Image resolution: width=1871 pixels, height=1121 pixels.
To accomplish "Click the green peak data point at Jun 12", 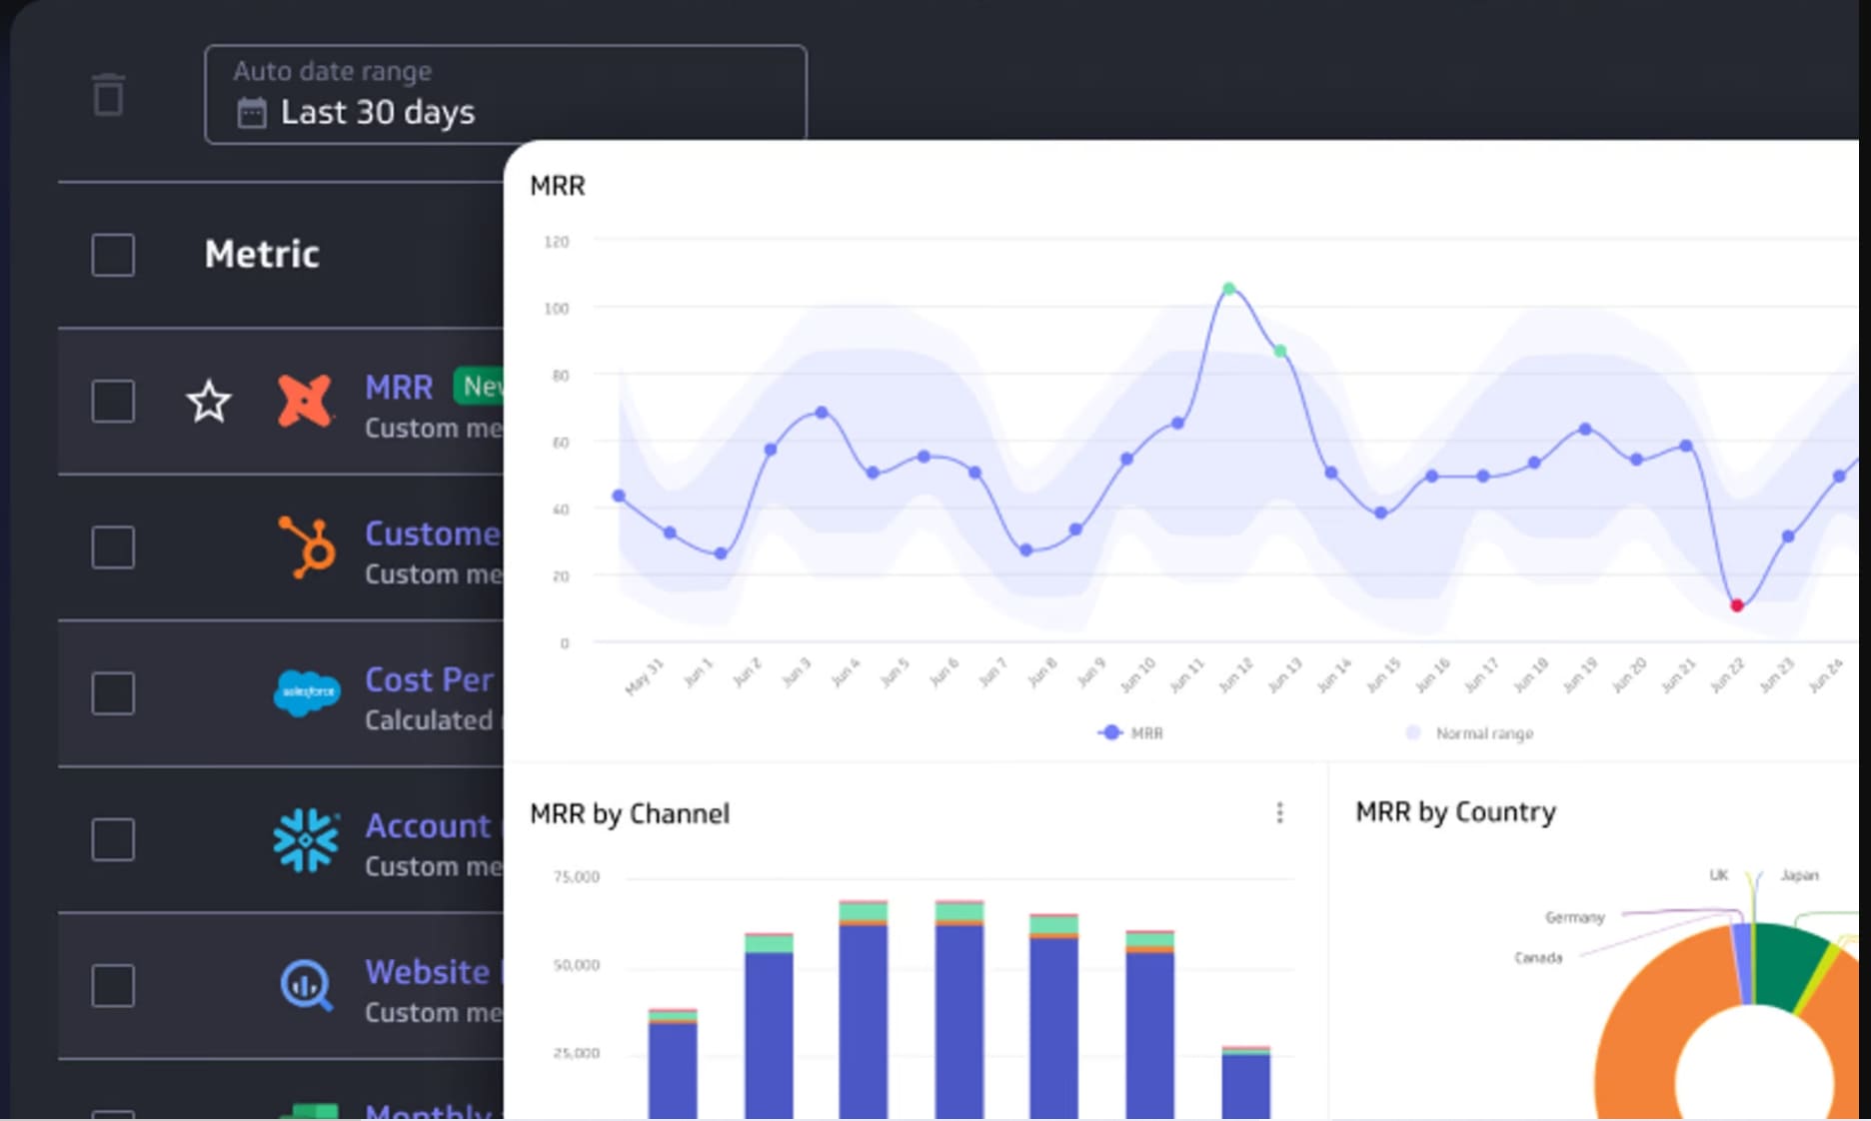I will (1229, 289).
